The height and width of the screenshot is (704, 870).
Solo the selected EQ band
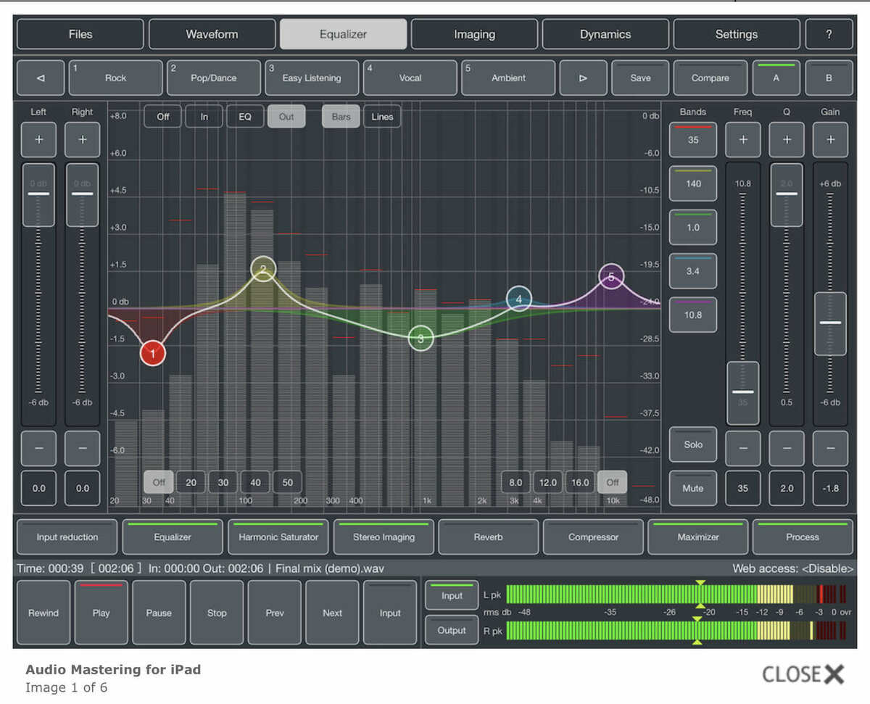point(693,444)
